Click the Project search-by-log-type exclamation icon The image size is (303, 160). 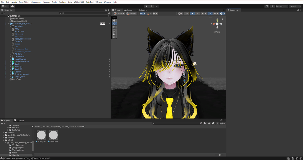point(213,123)
